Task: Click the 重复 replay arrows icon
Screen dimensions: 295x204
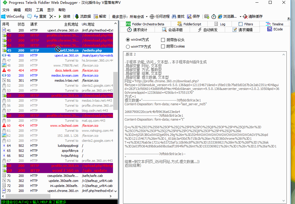Action: coord(36,17)
